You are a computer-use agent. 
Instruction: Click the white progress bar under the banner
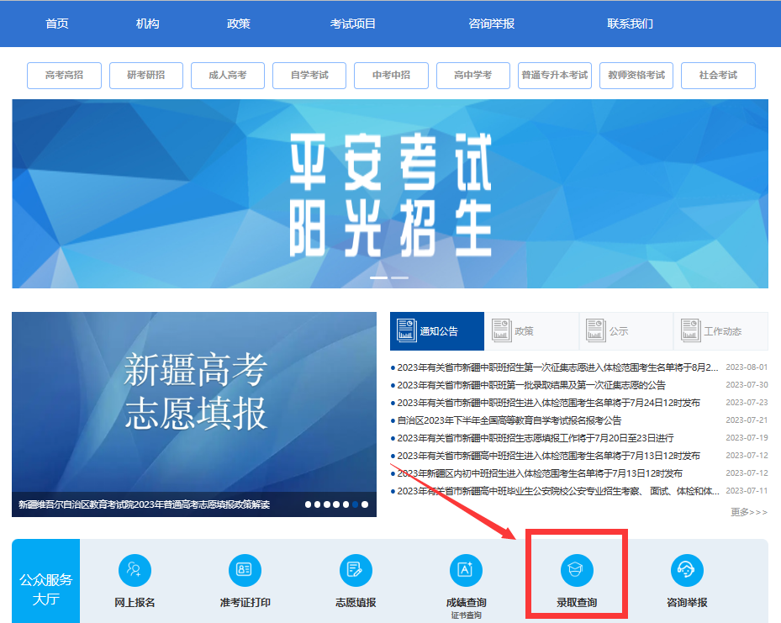pyautogui.click(x=378, y=277)
